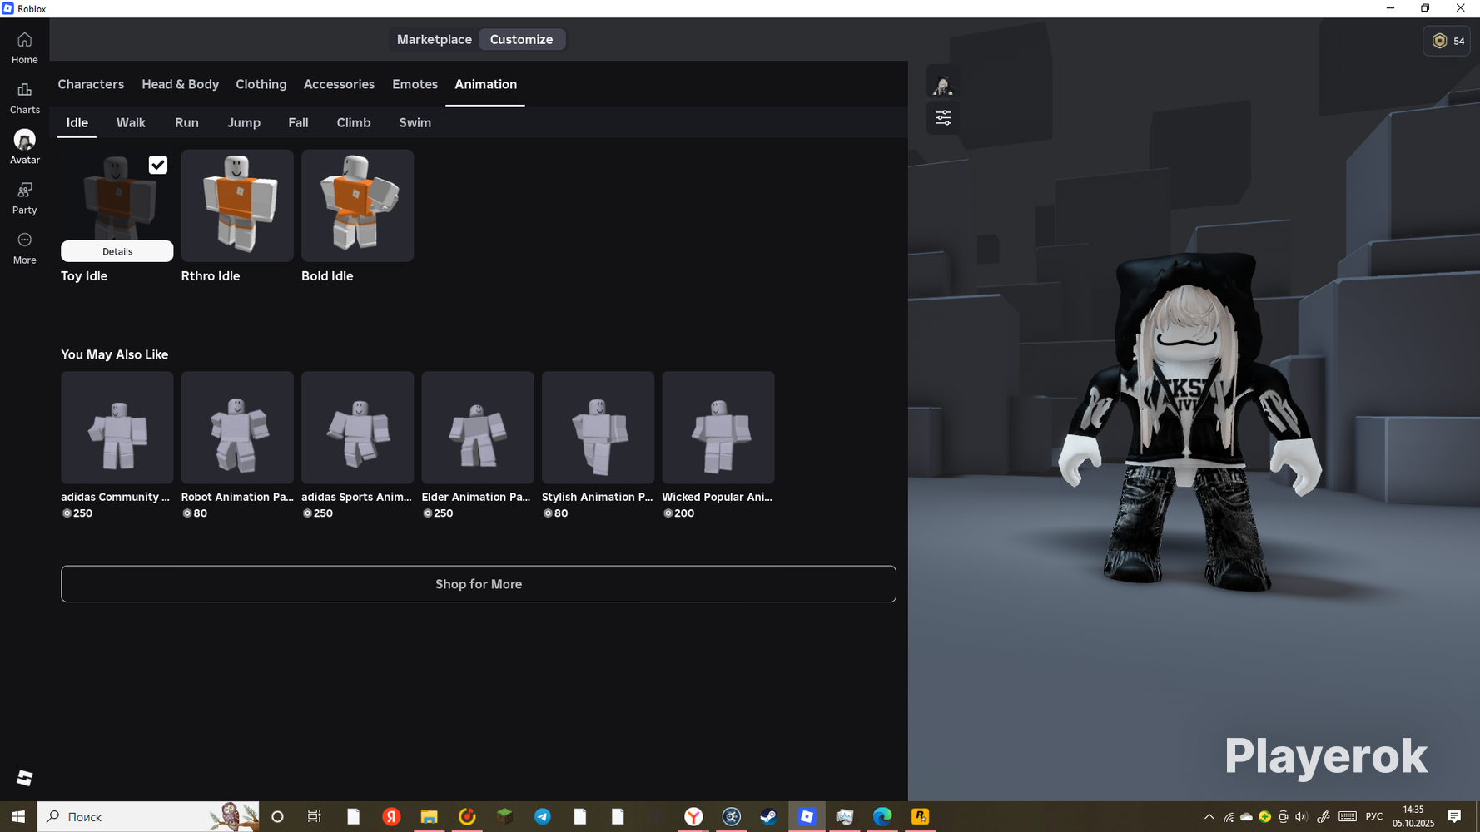This screenshot has width=1480, height=832.
Task: Open the Robux balance showing 54
Action: tap(1447, 41)
